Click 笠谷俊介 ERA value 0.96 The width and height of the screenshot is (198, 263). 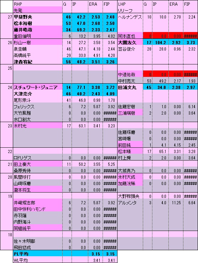(176, 49)
